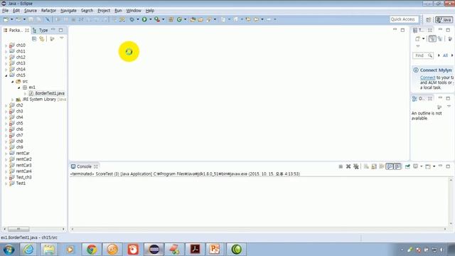Toggle Show Console When Standard Error Changes
The height and width of the screenshot is (256, 455).
[x=397, y=166]
